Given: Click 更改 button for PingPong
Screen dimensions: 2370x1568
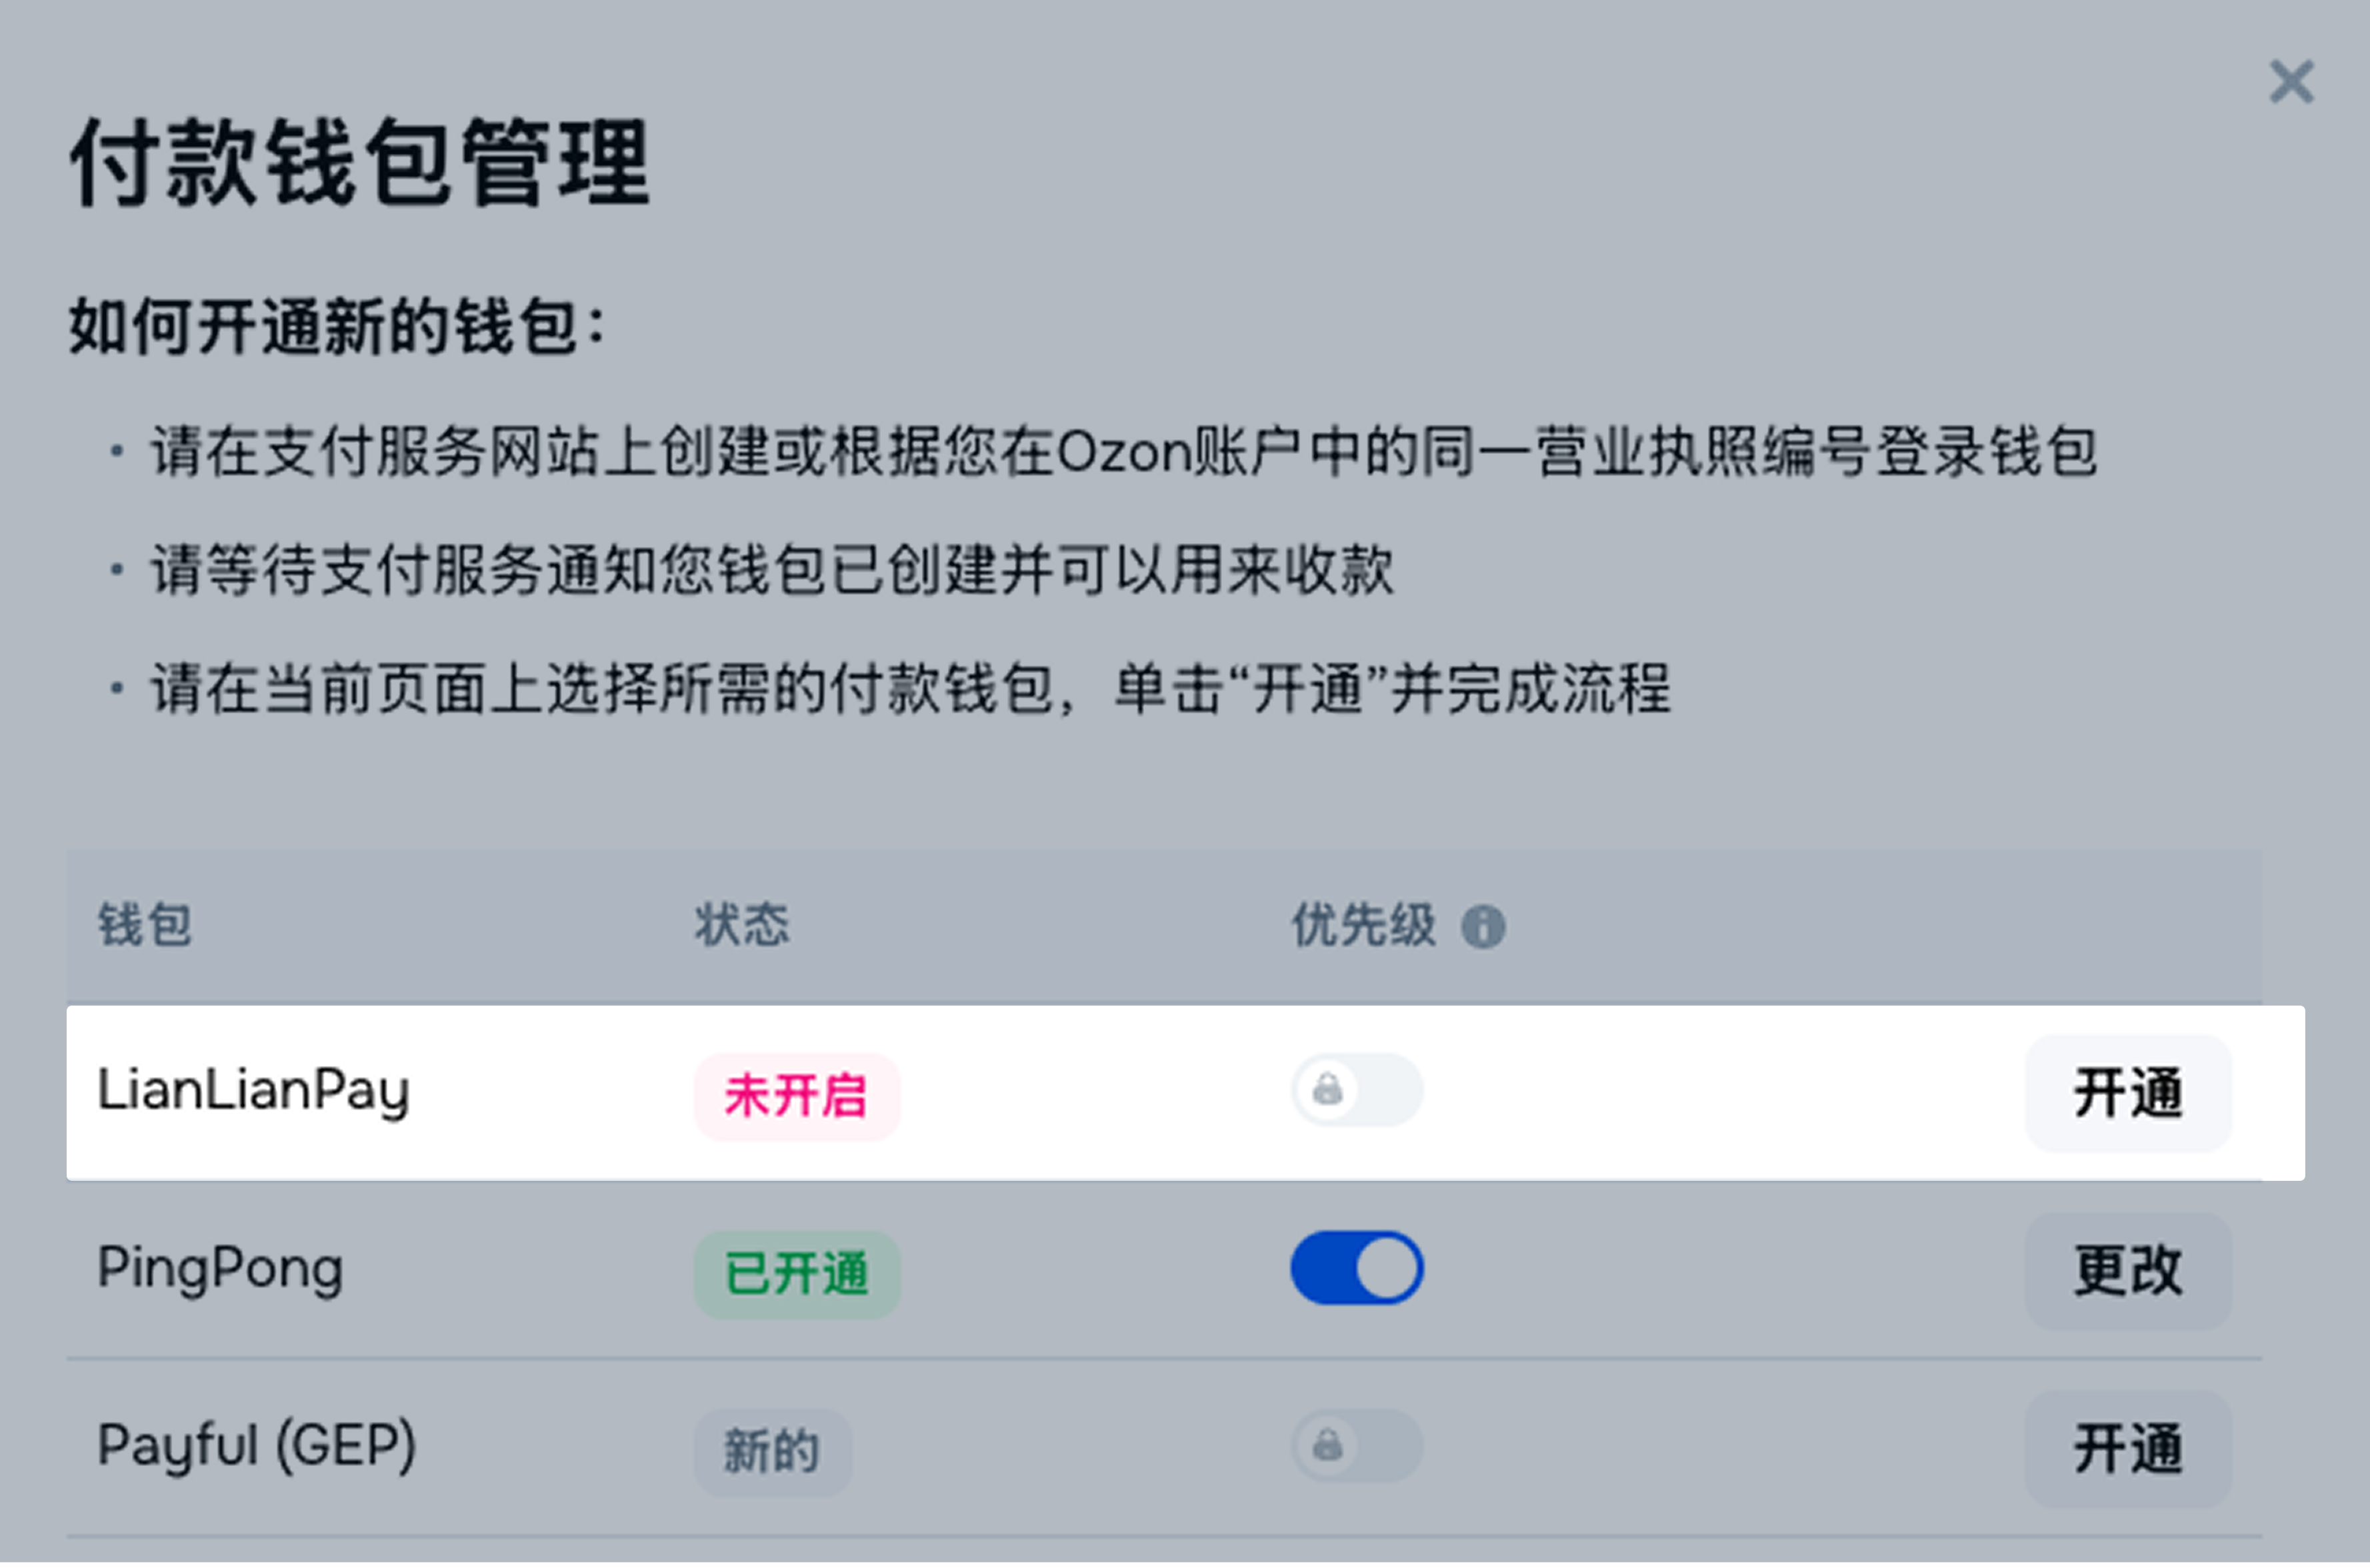Looking at the screenshot, I should pos(2127,1270).
